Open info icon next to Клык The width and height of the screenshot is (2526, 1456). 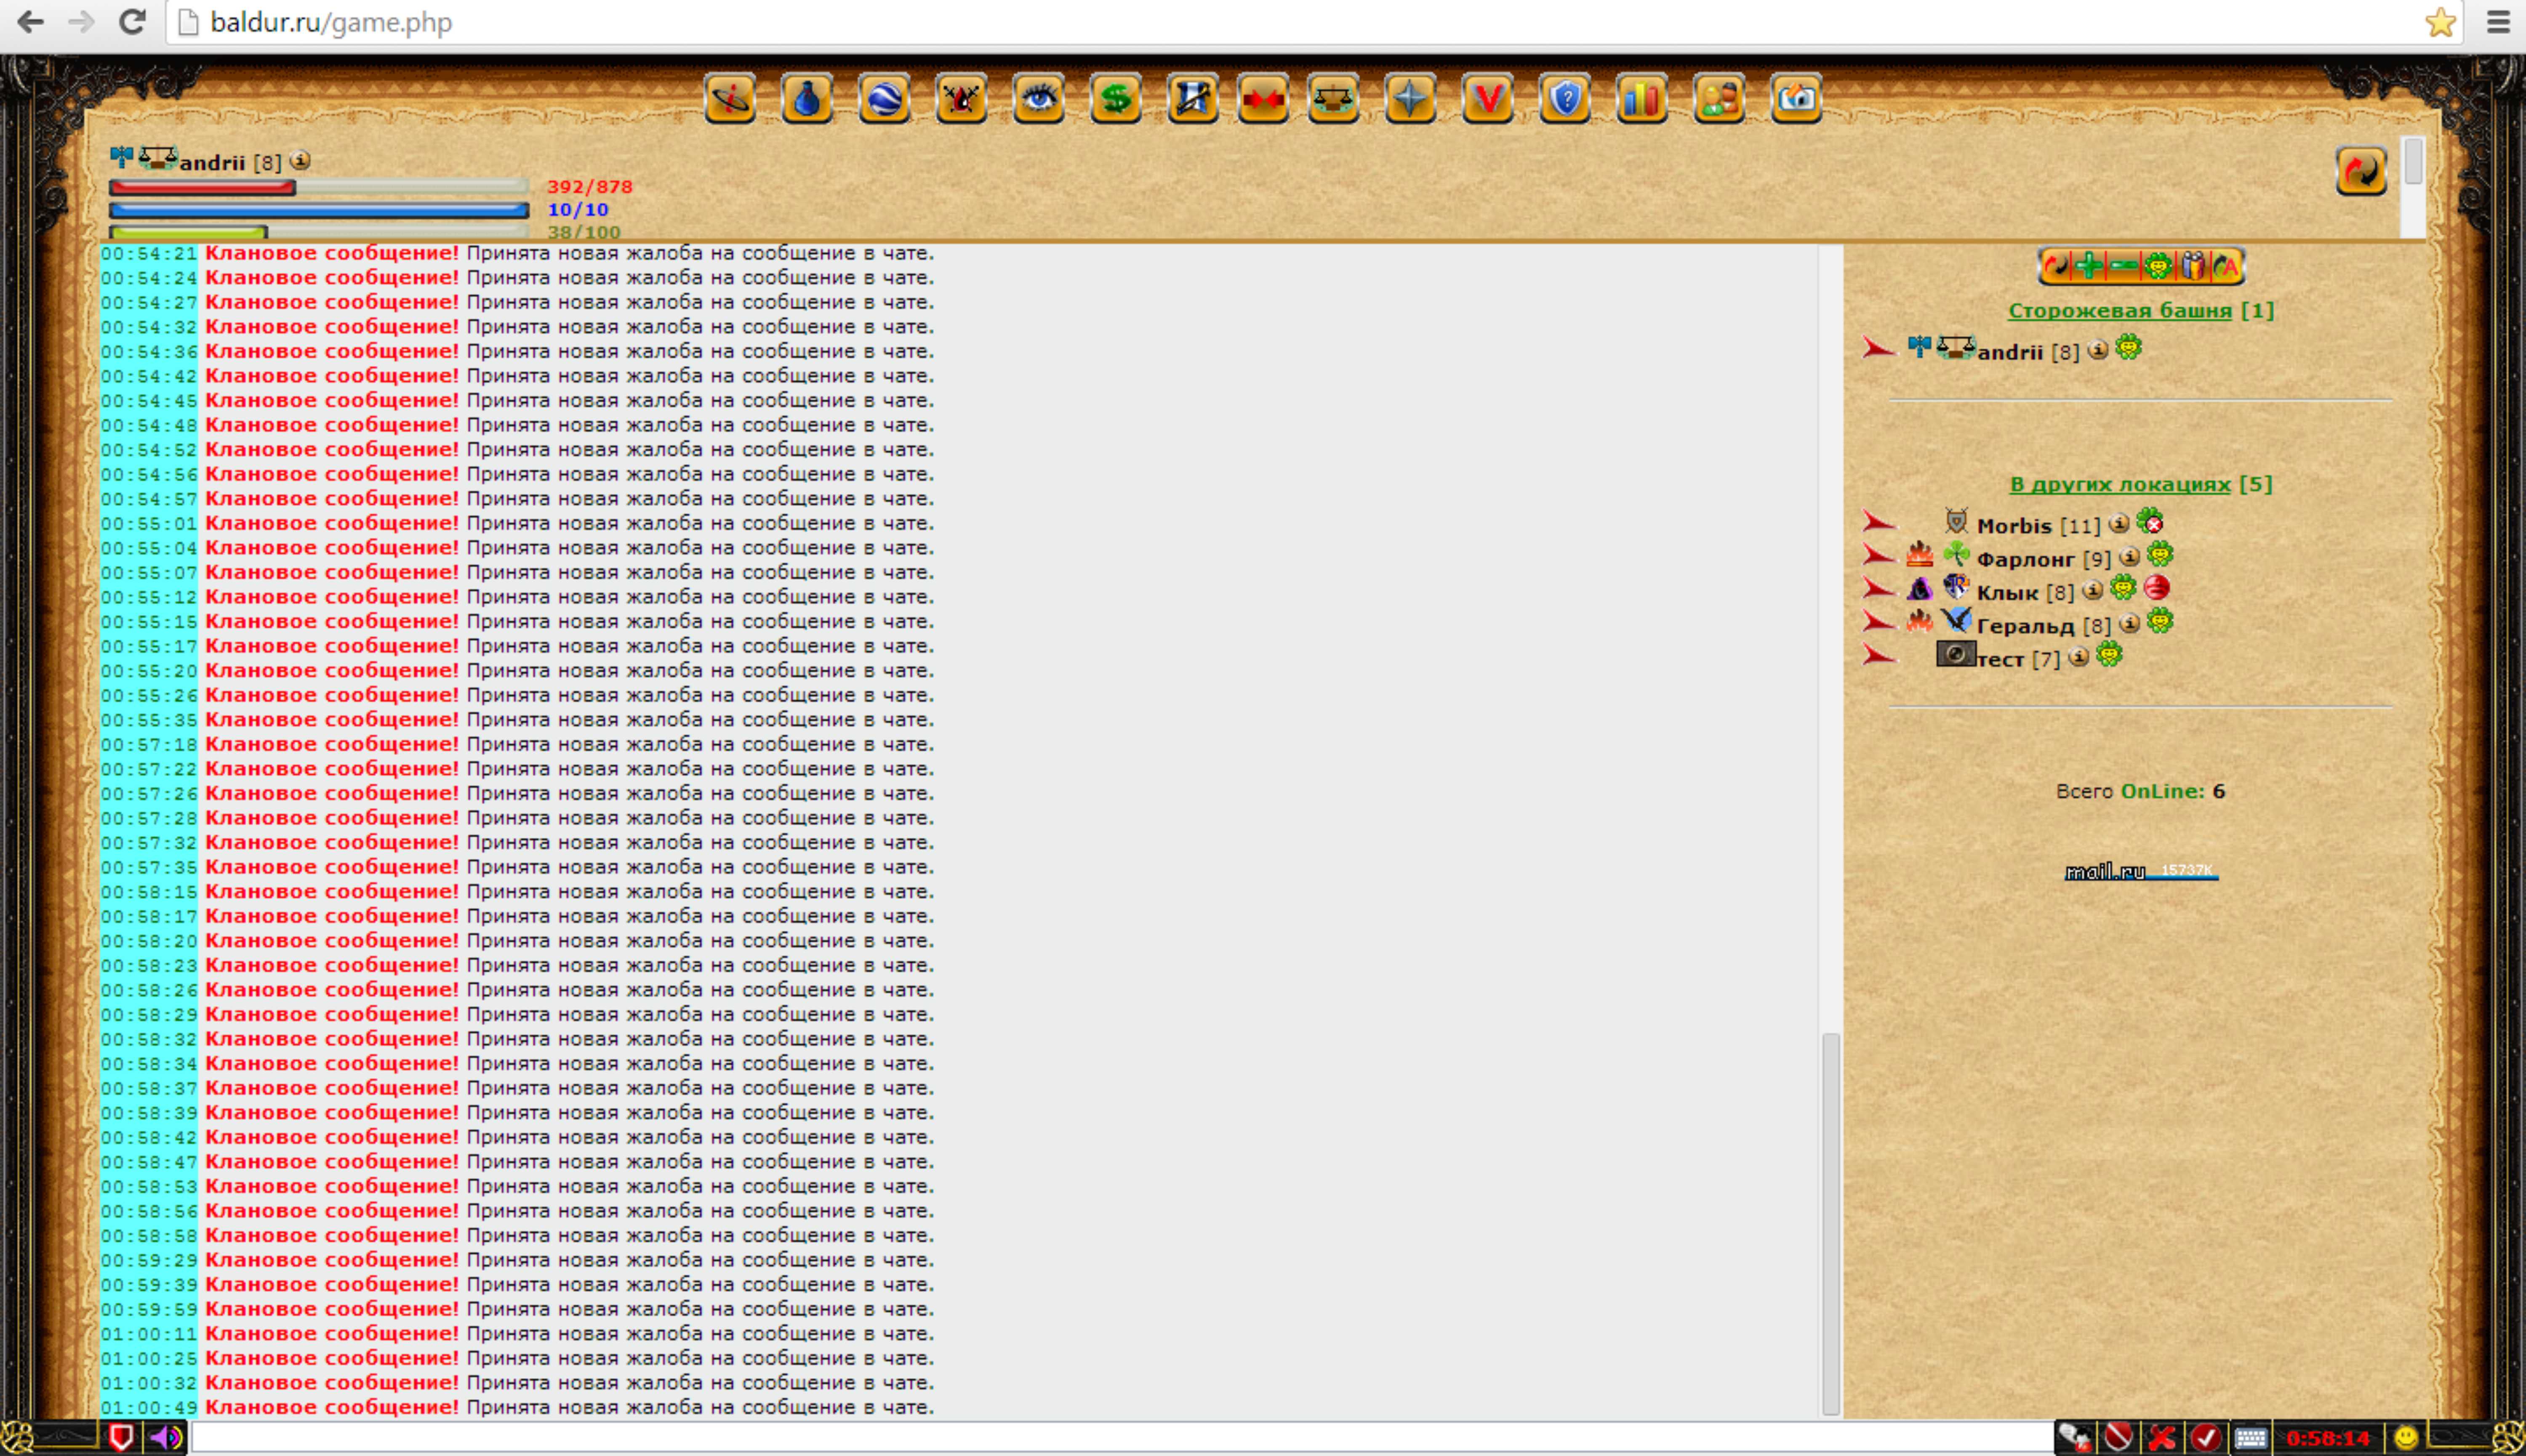click(x=2093, y=590)
